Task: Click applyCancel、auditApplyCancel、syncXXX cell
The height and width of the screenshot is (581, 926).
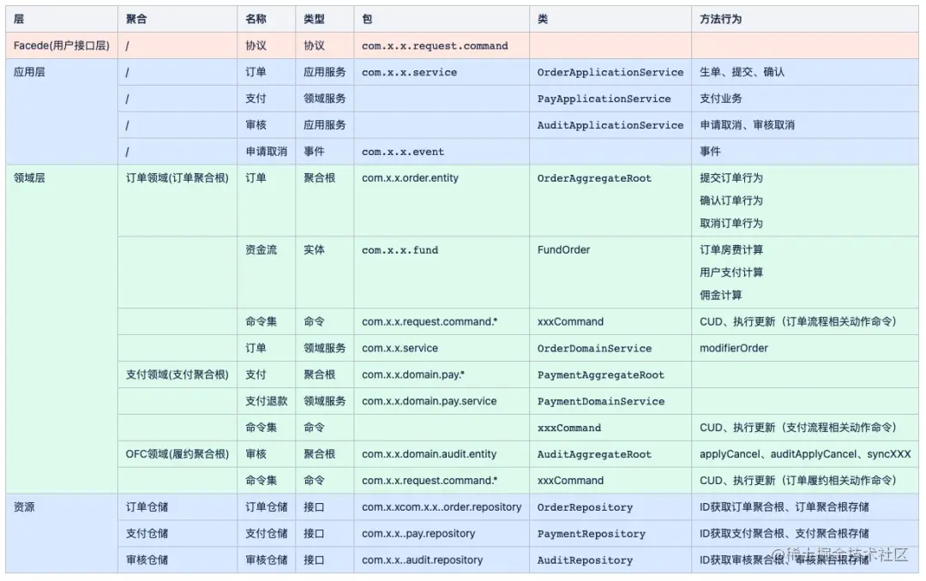Action: tap(805, 454)
